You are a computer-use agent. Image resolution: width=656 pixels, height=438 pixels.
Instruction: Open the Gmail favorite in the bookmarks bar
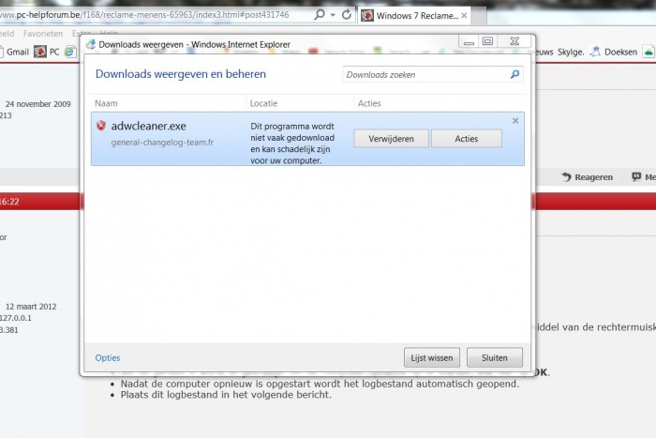18,52
